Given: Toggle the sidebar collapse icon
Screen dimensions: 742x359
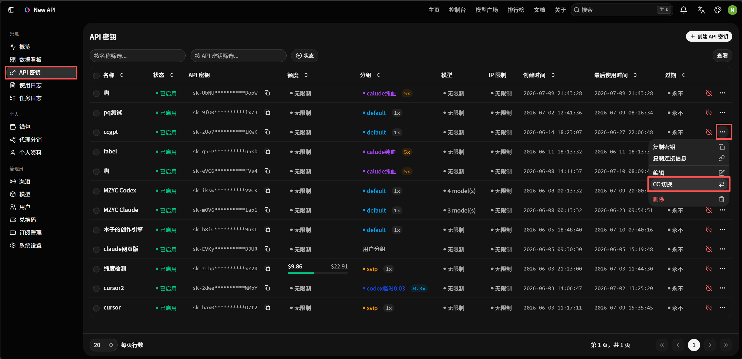Looking at the screenshot, I should tap(11, 10).
